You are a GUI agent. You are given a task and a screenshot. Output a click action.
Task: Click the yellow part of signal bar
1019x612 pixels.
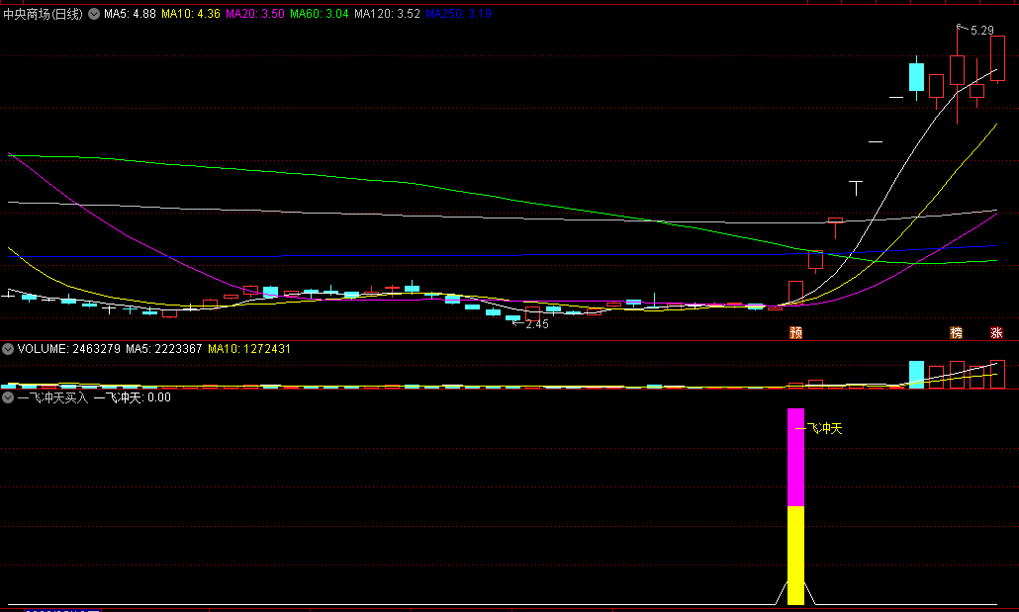(x=795, y=556)
